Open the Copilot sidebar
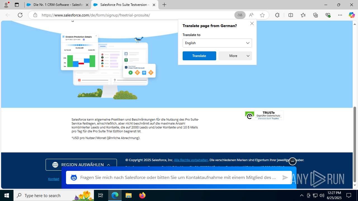 click(352, 15)
